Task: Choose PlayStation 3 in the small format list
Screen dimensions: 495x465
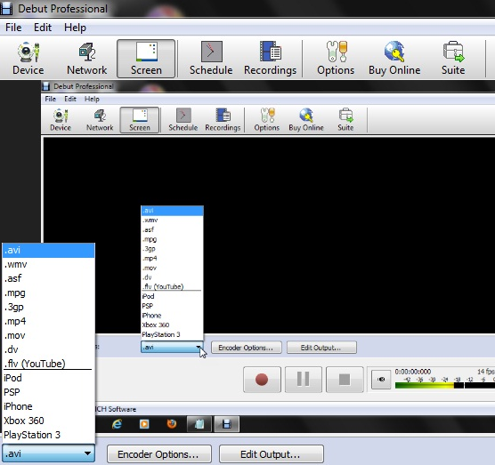Action: 172,334
